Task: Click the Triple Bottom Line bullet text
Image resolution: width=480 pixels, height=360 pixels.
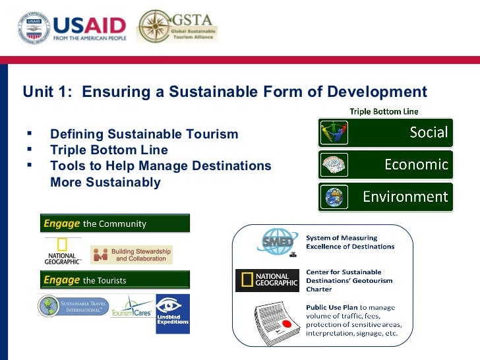Action: tap(109, 150)
